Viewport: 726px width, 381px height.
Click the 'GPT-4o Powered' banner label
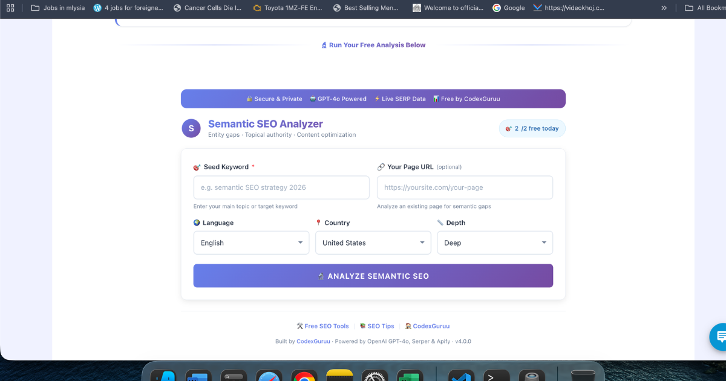[338, 99]
